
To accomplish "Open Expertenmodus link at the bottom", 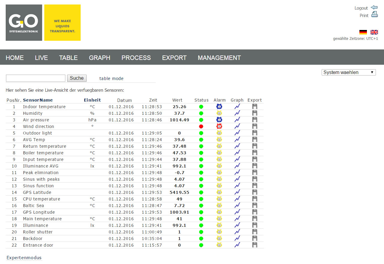I will pyautogui.click(x=24, y=257).
